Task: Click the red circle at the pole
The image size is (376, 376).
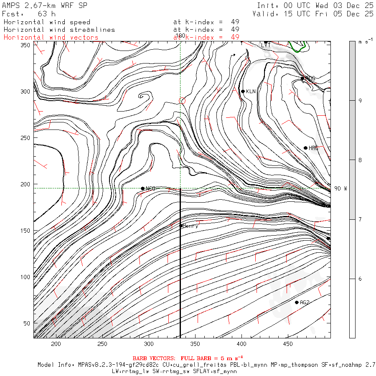Action: (182, 101)
